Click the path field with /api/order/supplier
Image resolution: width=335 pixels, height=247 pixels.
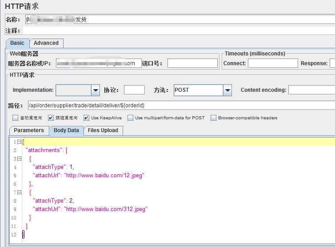(x=181, y=106)
